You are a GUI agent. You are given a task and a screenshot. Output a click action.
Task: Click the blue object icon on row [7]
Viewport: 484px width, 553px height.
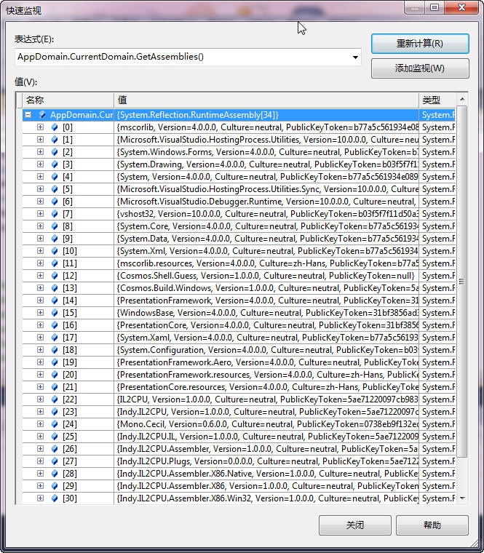coord(55,214)
